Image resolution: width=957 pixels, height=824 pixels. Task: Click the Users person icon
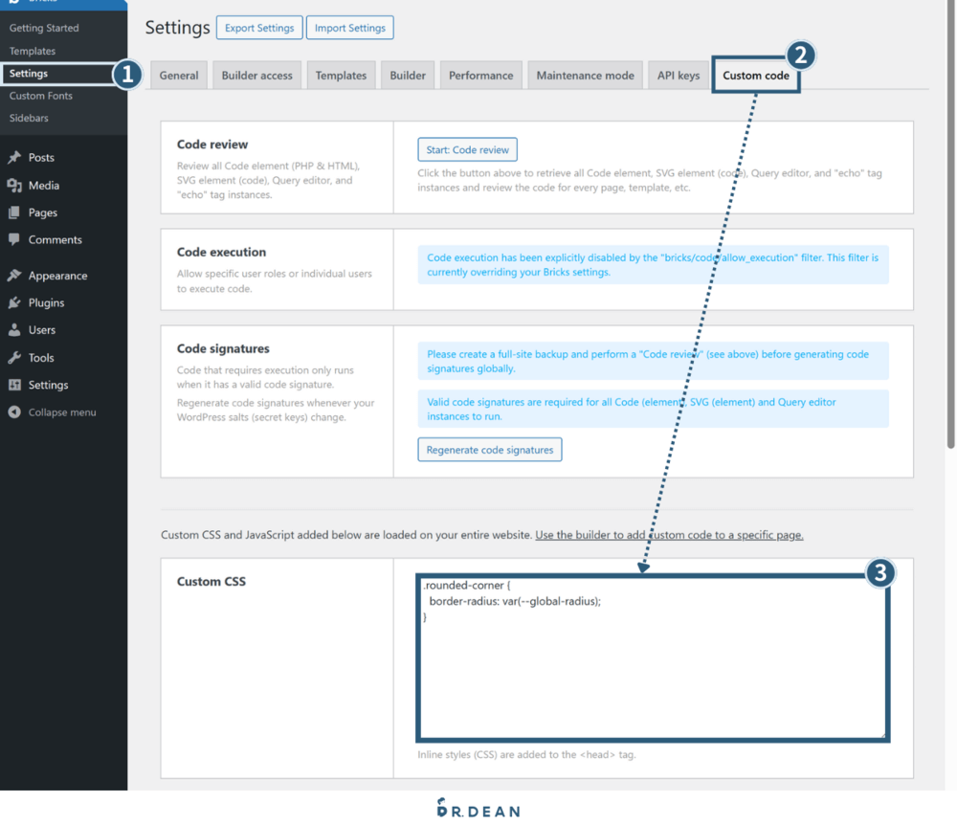click(14, 330)
